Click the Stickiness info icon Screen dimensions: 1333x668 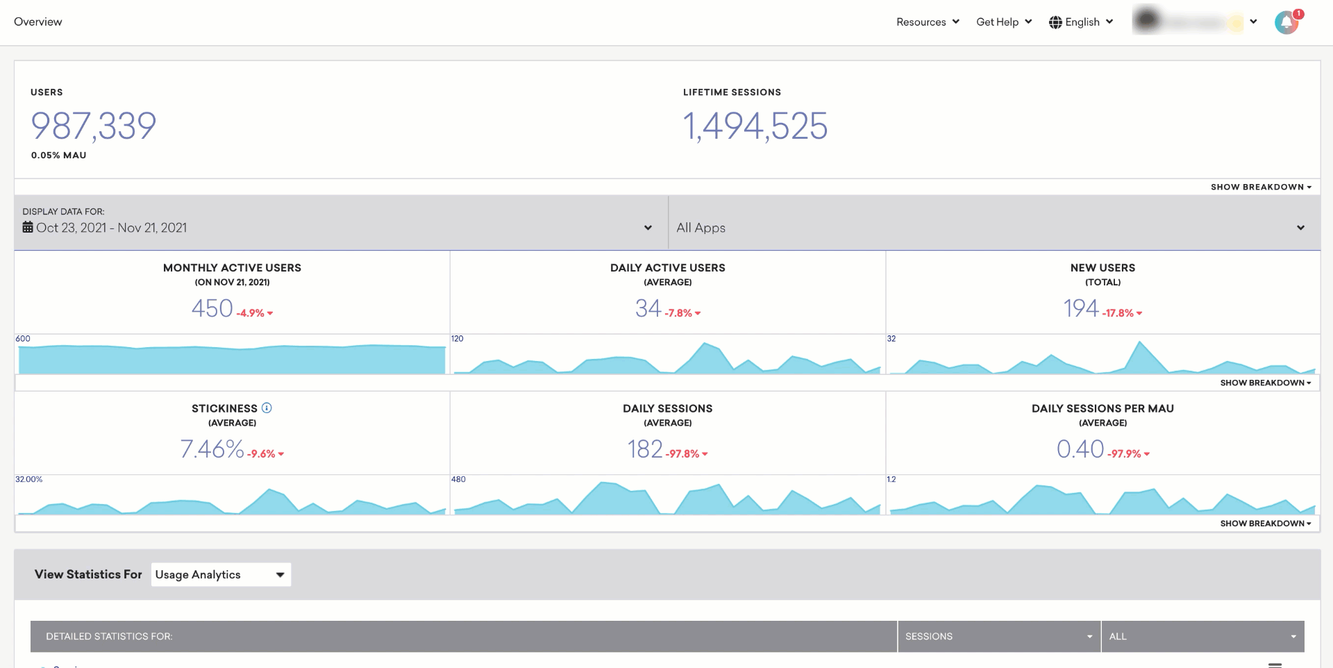click(267, 408)
